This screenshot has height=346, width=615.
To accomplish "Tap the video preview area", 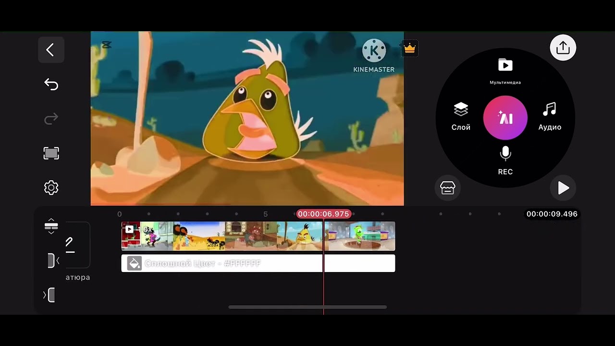I will pyautogui.click(x=247, y=119).
